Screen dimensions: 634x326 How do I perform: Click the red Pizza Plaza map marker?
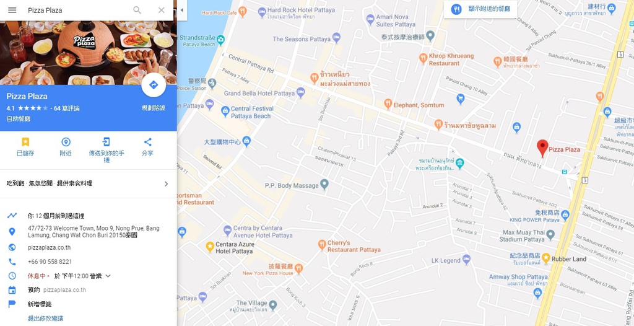click(542, 148)
